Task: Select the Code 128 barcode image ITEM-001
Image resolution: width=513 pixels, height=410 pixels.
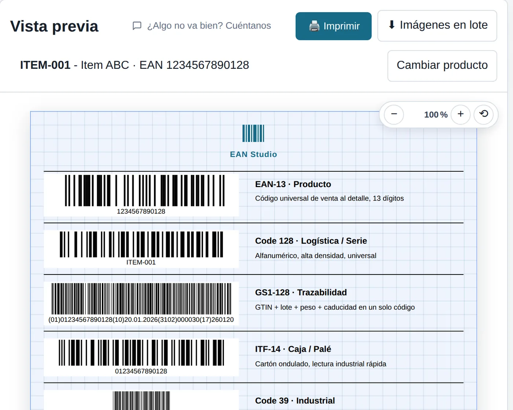Action: 141,249
